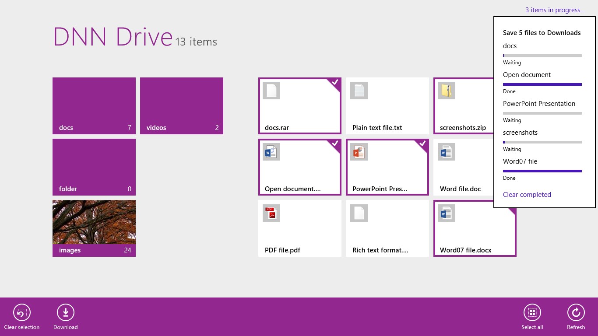Click the item count '2' on videos folder
The height and width of the screenshot is (336, 598).
point(217,128)
